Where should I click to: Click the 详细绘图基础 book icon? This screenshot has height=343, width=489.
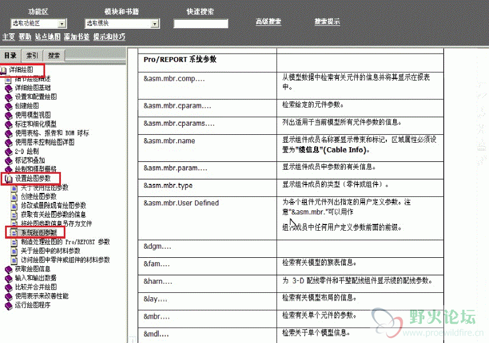coord(8,88)
